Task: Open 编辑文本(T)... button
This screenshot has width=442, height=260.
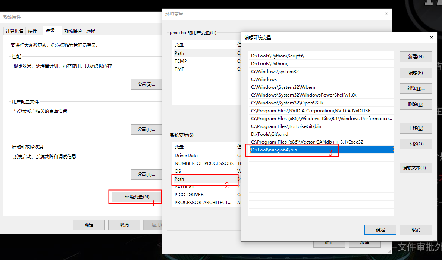Action: [416, 168]
